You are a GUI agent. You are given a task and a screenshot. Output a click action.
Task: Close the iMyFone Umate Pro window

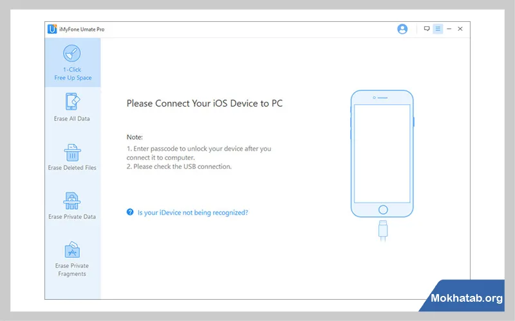tap(460, 29)
